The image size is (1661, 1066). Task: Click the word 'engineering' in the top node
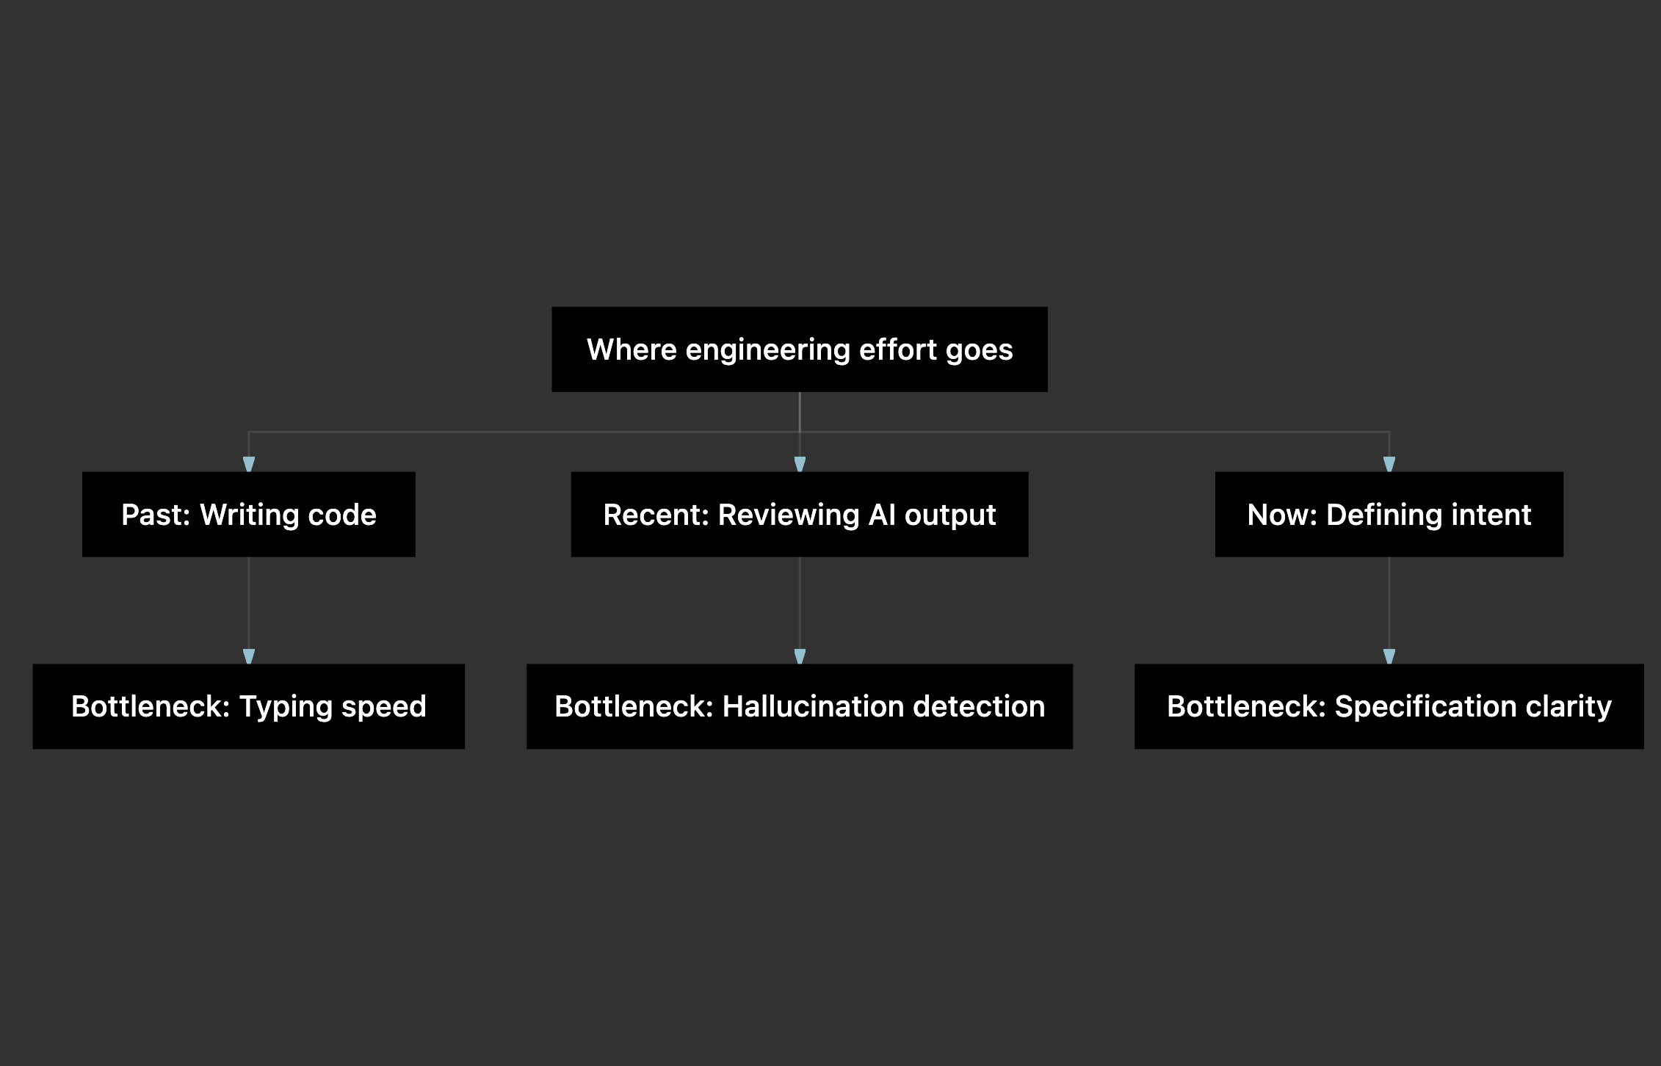(x=767, y=351)
